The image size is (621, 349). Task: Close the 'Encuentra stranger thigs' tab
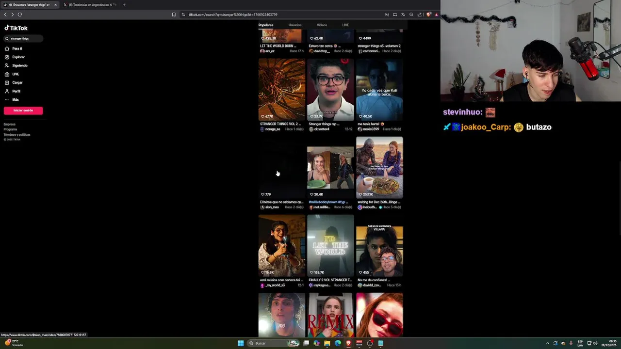pos(55,5)
